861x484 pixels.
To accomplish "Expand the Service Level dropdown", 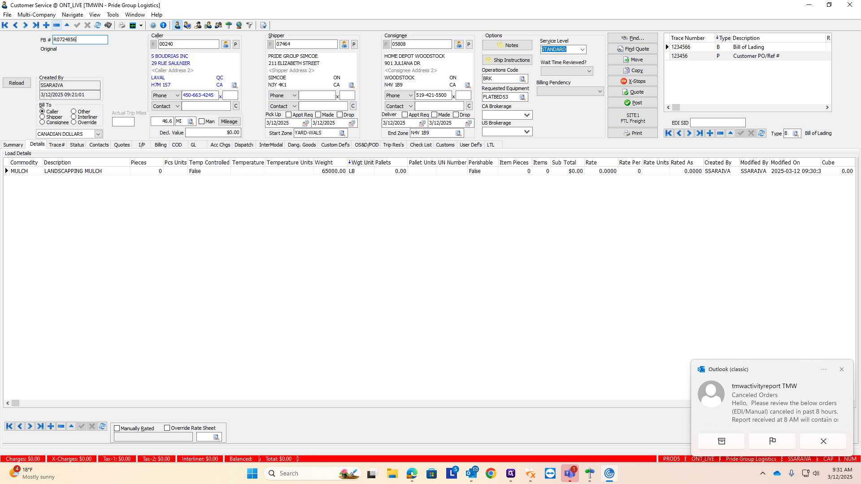I will click(582, 50).
